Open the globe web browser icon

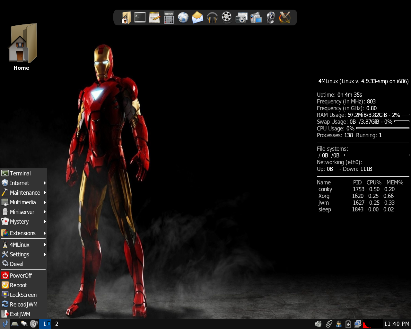click(183, 17)
